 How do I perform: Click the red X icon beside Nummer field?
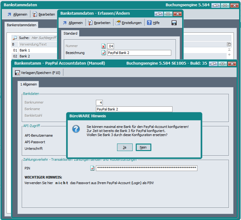[103, 46]
